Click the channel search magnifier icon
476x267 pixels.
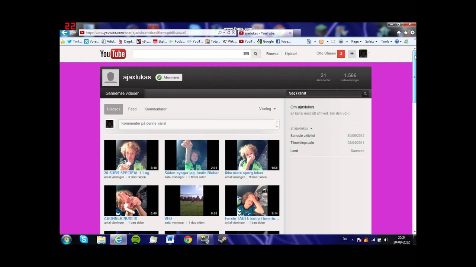(365, 93)
